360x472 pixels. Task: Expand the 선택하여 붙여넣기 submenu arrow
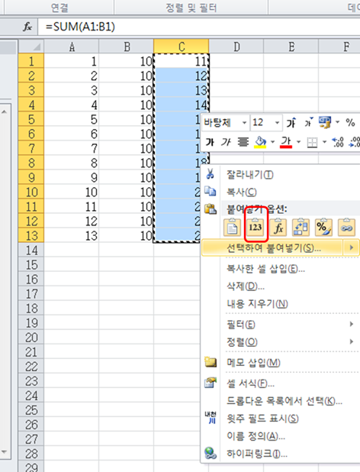pos(352,247)
